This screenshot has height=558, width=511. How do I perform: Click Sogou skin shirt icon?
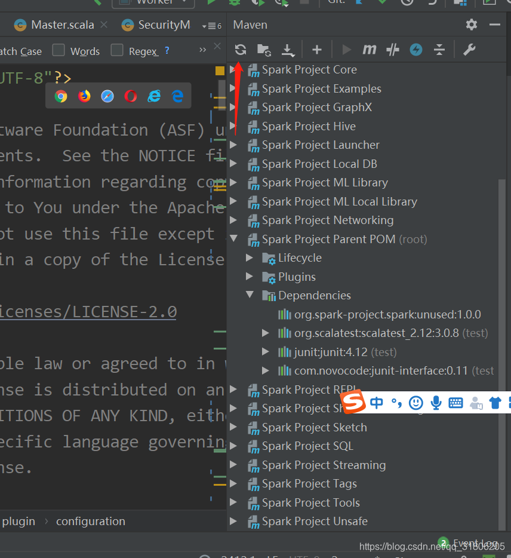(x=495, y=403)
